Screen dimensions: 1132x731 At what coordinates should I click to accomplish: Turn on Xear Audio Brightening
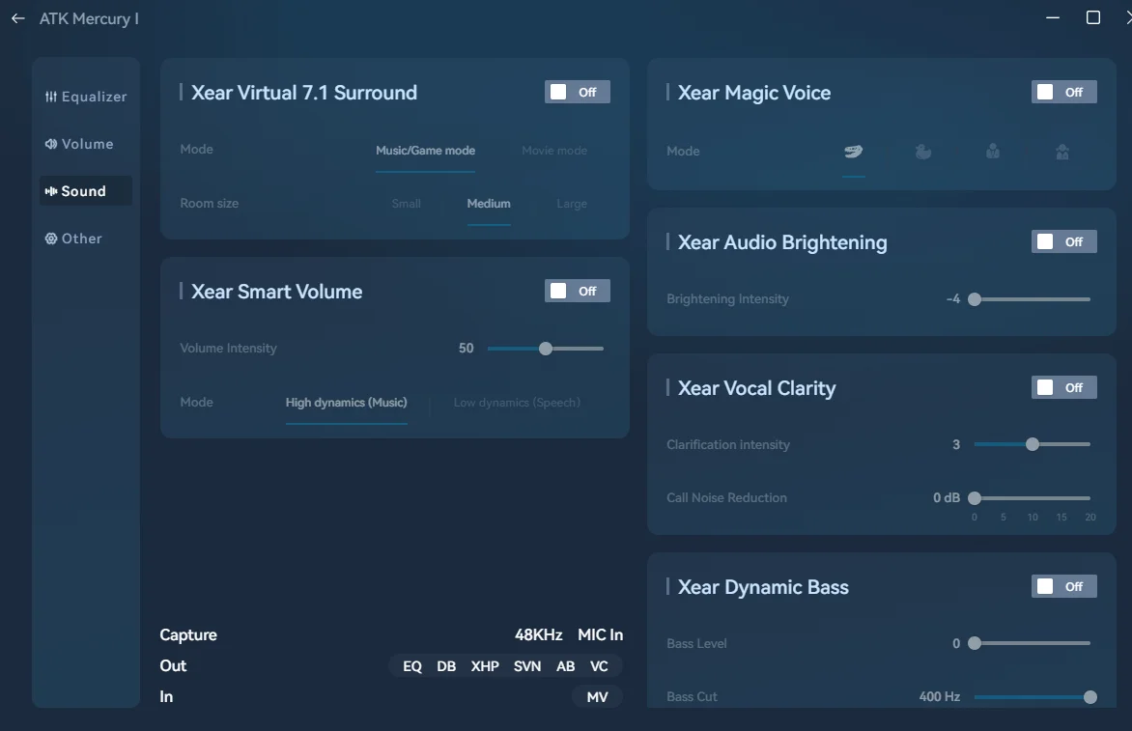click(x=1063, y=241)
